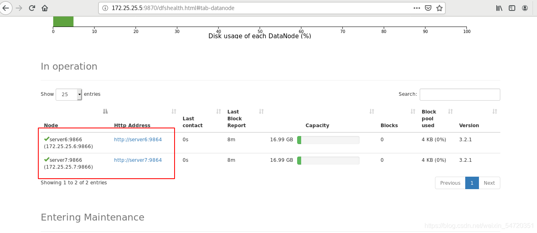The image size is (537, 233).
Task: Click server7 capacity usage bar
Action: click(328, 161)
